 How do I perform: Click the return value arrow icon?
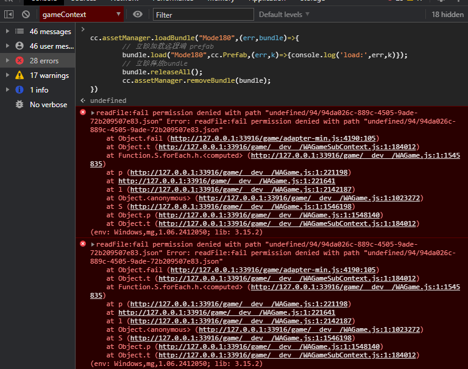(x=83, y=100)
